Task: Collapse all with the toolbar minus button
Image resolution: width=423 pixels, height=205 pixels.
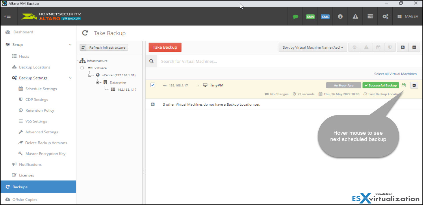Action: tap(414, 48)
